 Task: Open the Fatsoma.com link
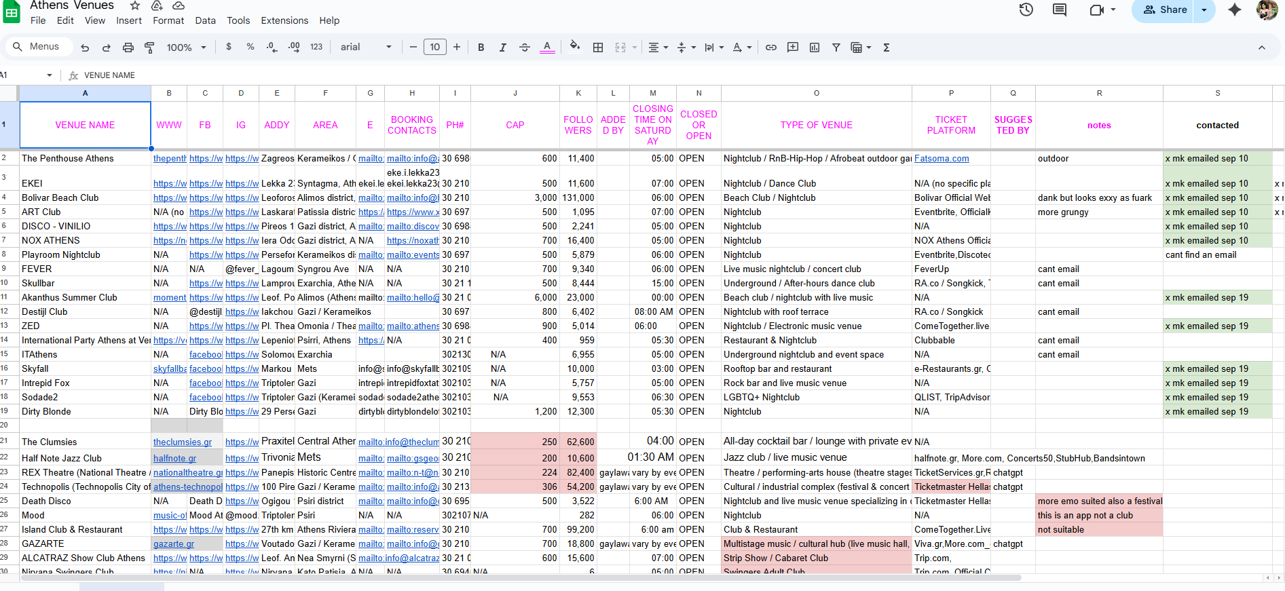(x=942, y=158)
